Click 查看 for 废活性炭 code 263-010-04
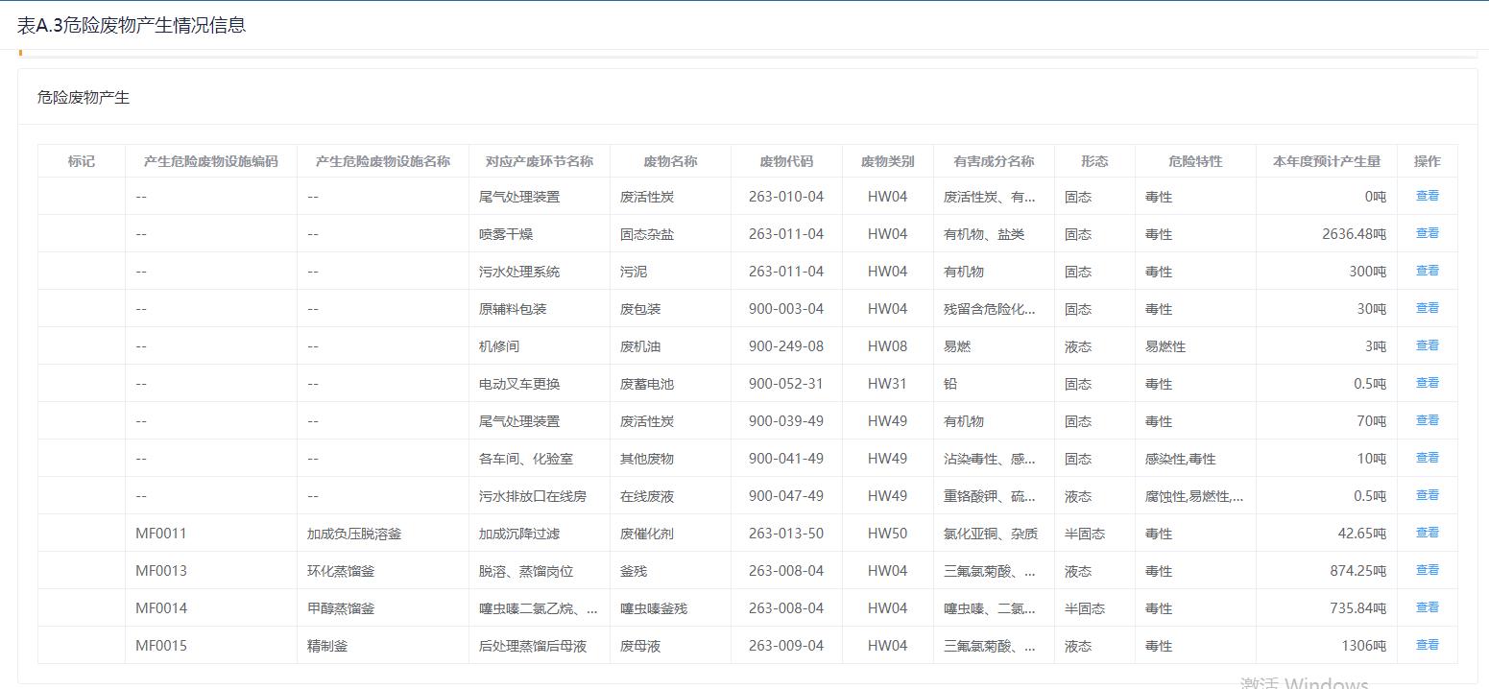Screen dimensions: 1489x689 coord(1427,196)
